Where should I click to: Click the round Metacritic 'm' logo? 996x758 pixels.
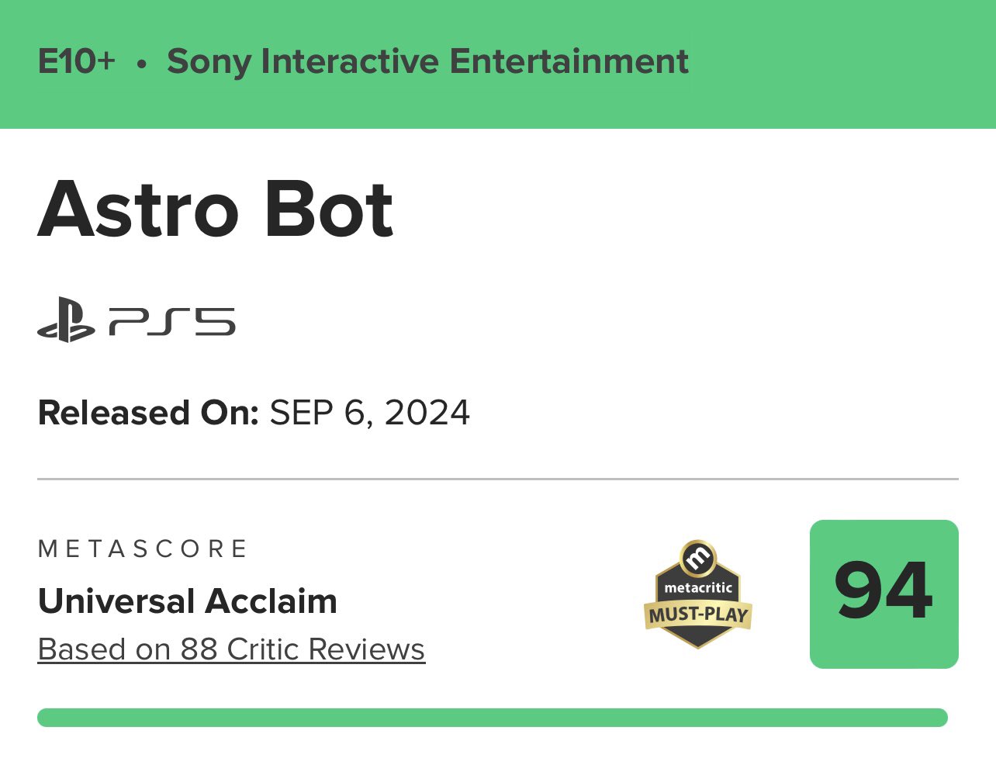tap(698, 558)
